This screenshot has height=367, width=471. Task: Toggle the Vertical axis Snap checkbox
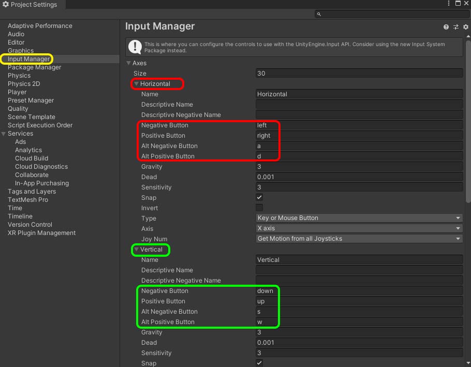coord(259,363)
